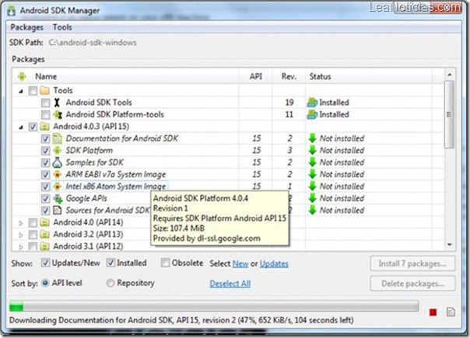Viewport: 470px width, 338px height.
Task: Expand the Android 3.2 (API 13) node
Action: [x=20, y=235]
